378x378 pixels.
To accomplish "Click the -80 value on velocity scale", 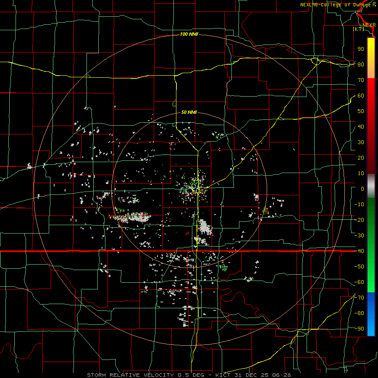I will click(x=359, y=313).
